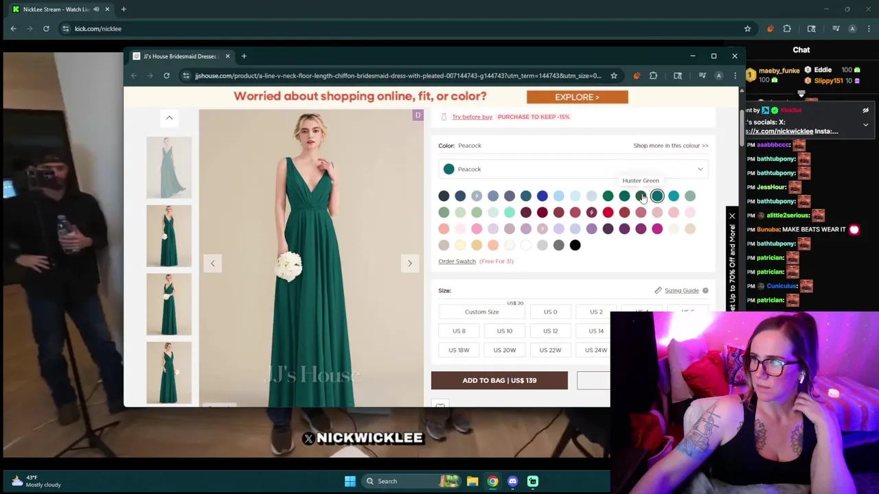Open the Sizing Guide link
879x494 pixels.
coord(681,290)
